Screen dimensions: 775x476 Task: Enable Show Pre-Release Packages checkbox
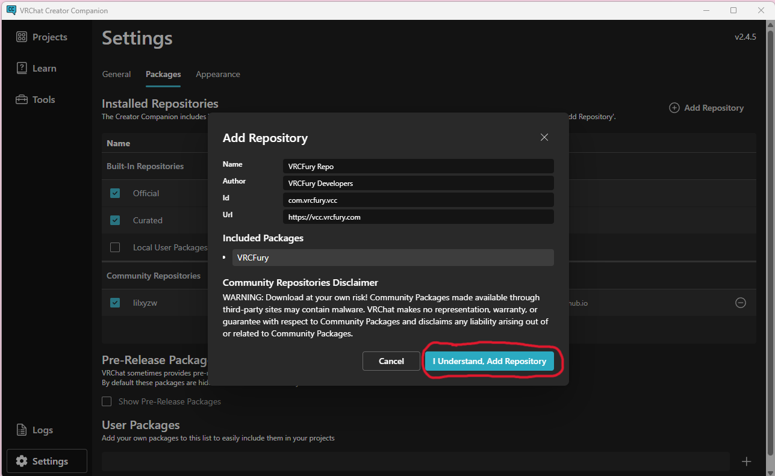pos(107,401)
